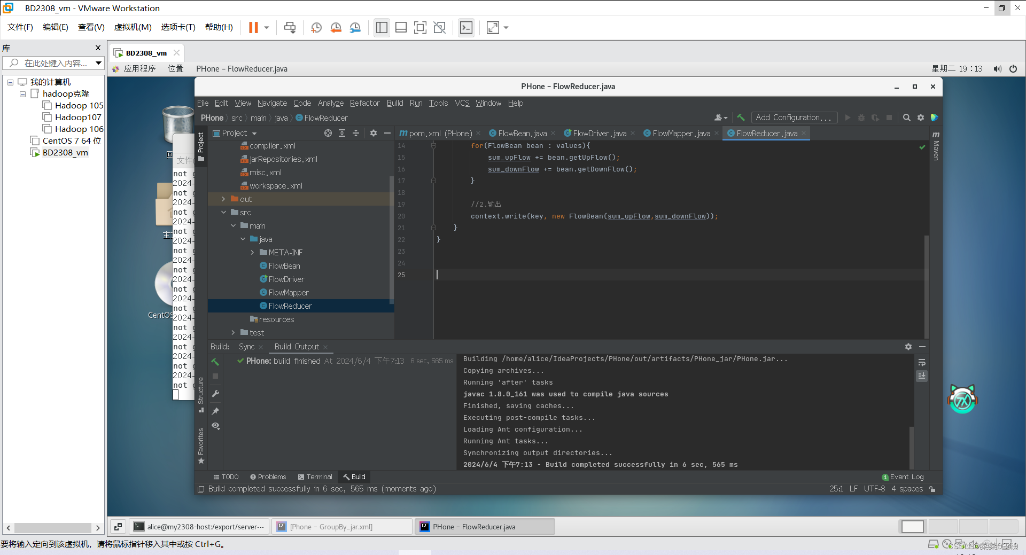Collapse the main folder in Project tree
Viewport: 1026px width, 555px height.
tap(233, 225)
